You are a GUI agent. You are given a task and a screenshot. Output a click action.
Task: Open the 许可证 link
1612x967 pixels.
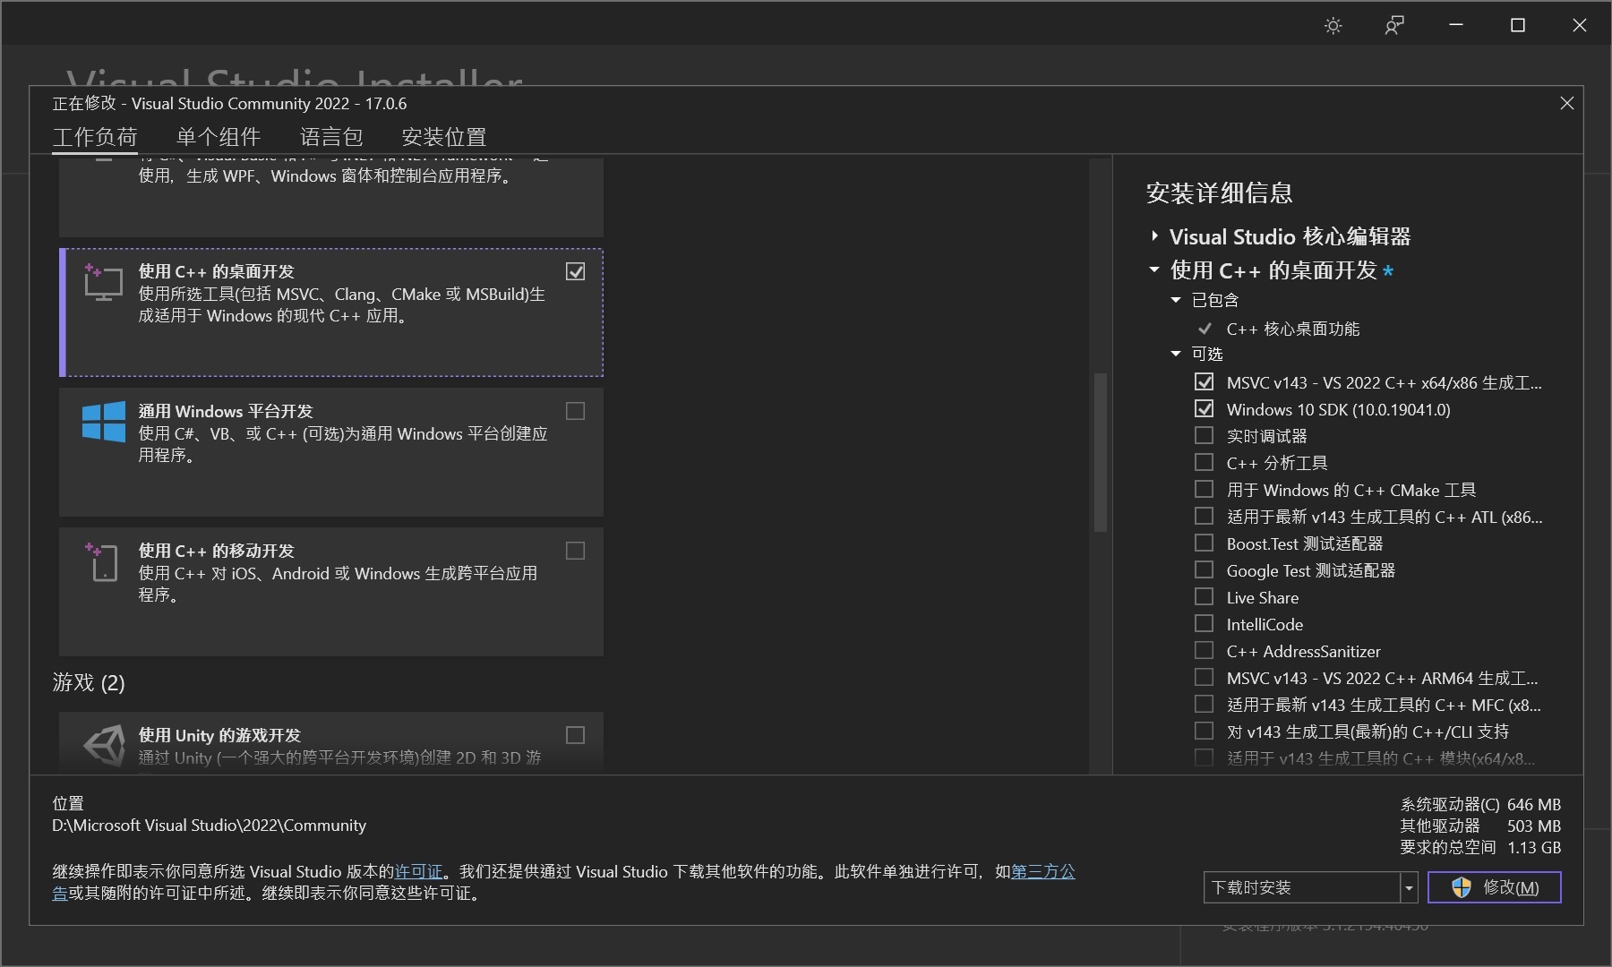click(x=418, y=871)
